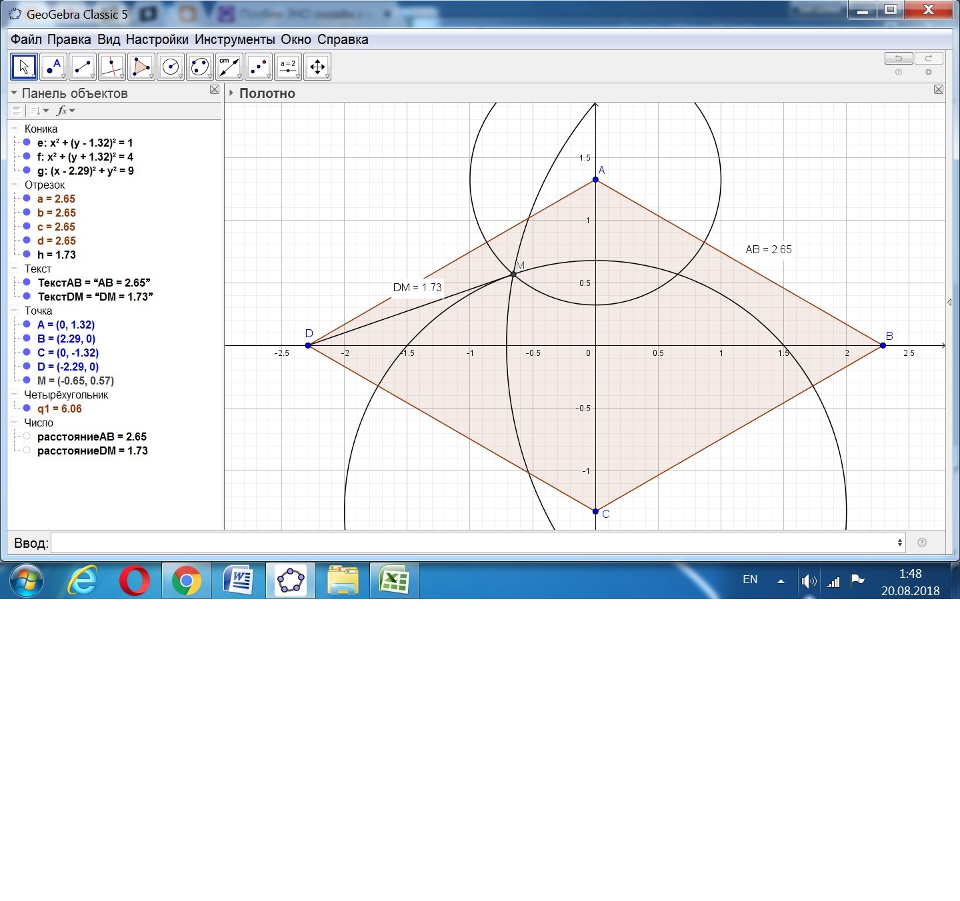Select the Polygon tool
The height and width of the screenshot is (901, 960).
tap(141, 67)
